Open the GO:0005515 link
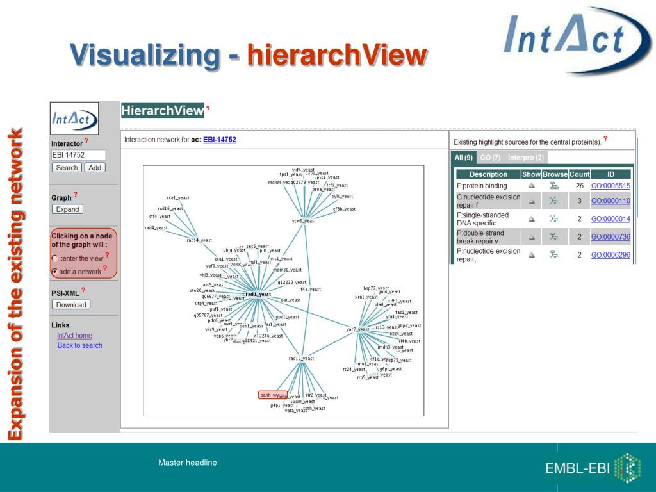Image resolution: width=656 pixels, height=492 pixels. point(611,186)
